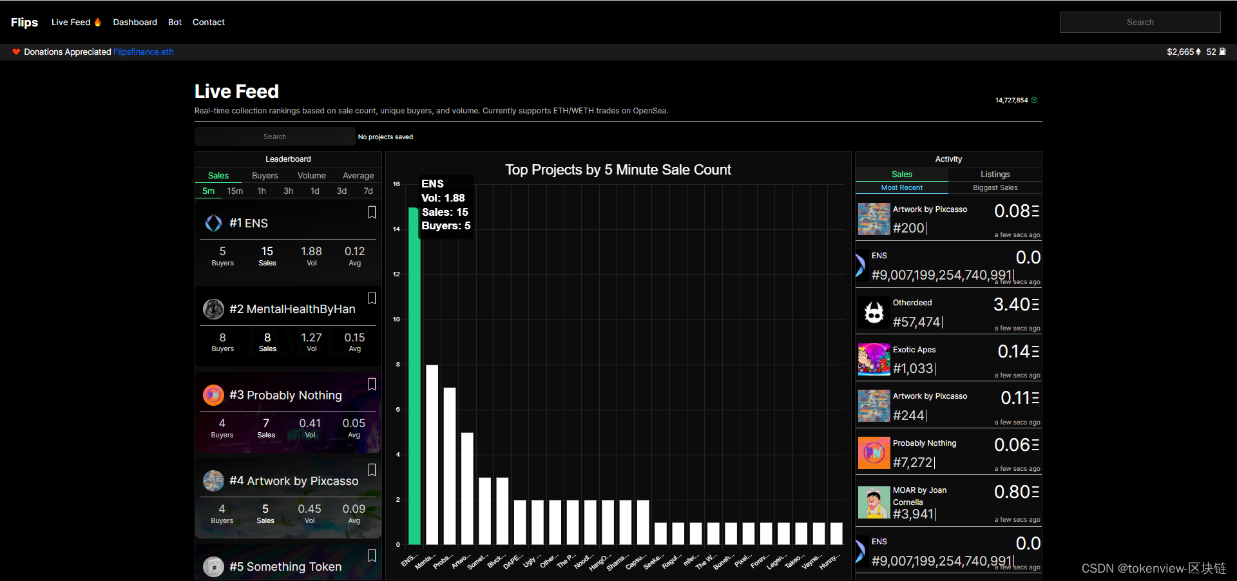Click the heart icon beside Donations Appreciated
Screen dimensions: 1237x581
coord(16,52)
